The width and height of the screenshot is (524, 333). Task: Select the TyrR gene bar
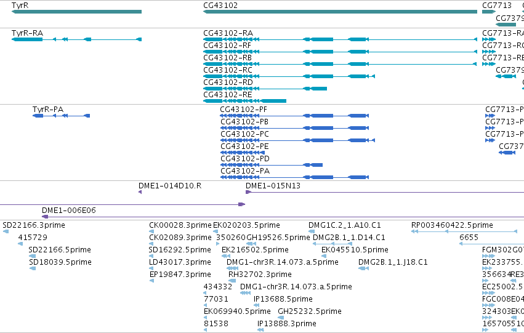click(x=76, y=12)
